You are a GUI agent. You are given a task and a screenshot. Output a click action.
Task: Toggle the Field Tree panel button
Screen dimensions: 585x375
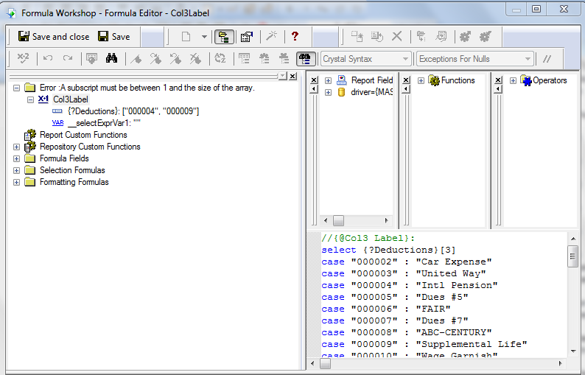coord(245,59)
